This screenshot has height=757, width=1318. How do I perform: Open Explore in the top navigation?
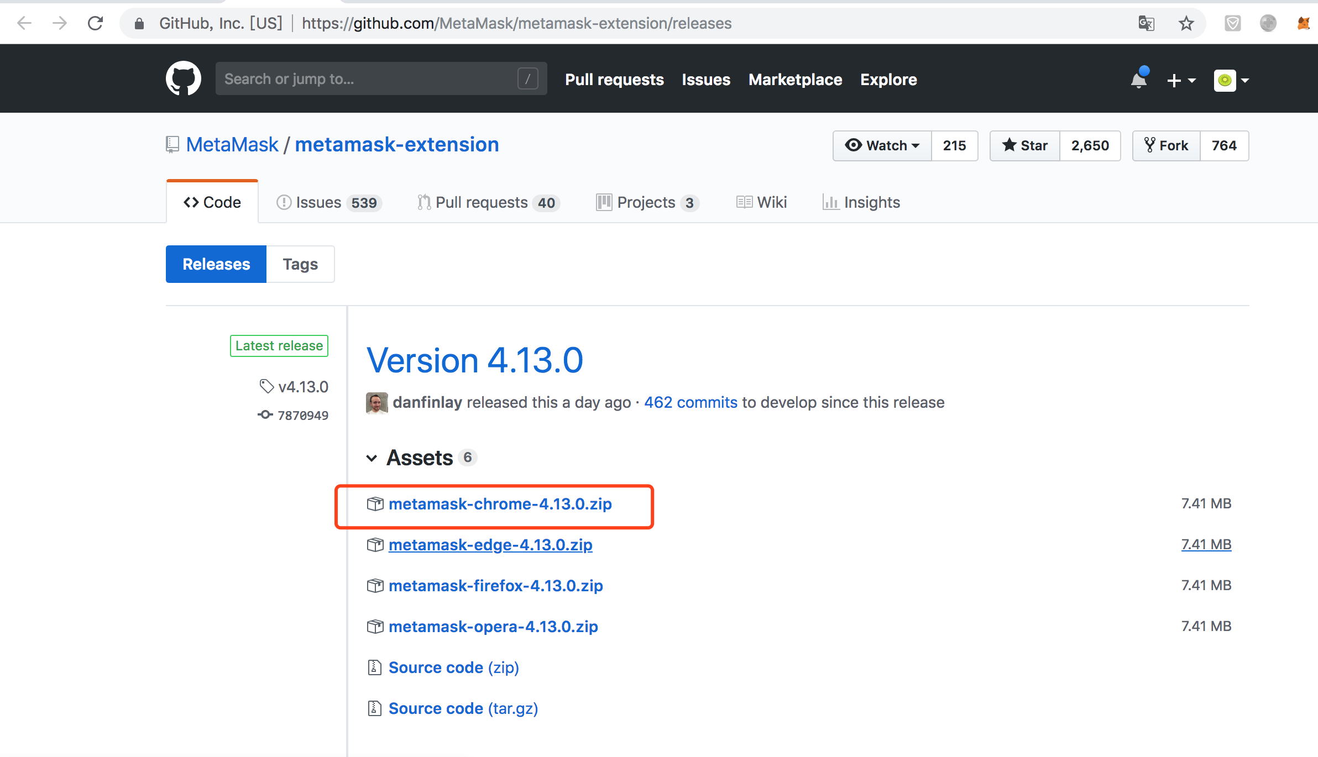tap(888, 80)
